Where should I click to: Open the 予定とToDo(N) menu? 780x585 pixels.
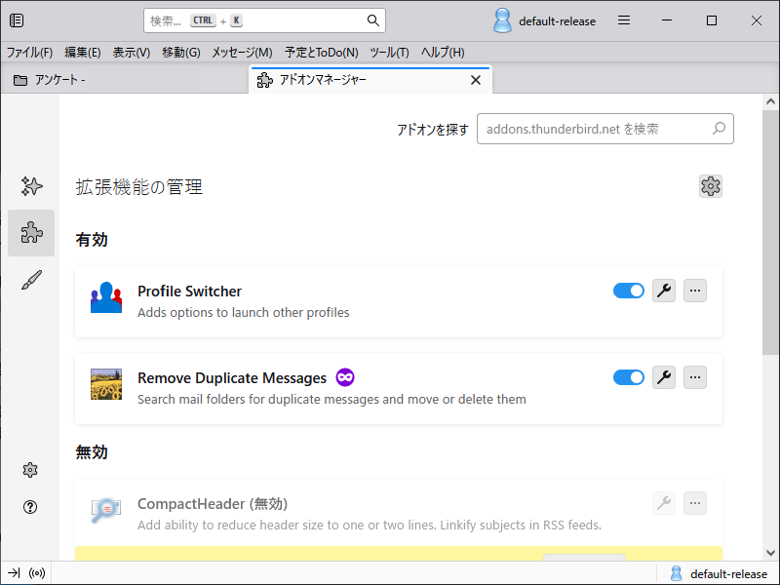(322, 53)
